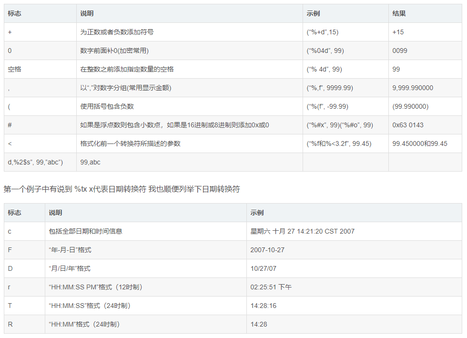The image size is (467, 338).
Task: Click the example (“%#x”, 99)(“%#o”, 99)
Action: pos(340,125)
